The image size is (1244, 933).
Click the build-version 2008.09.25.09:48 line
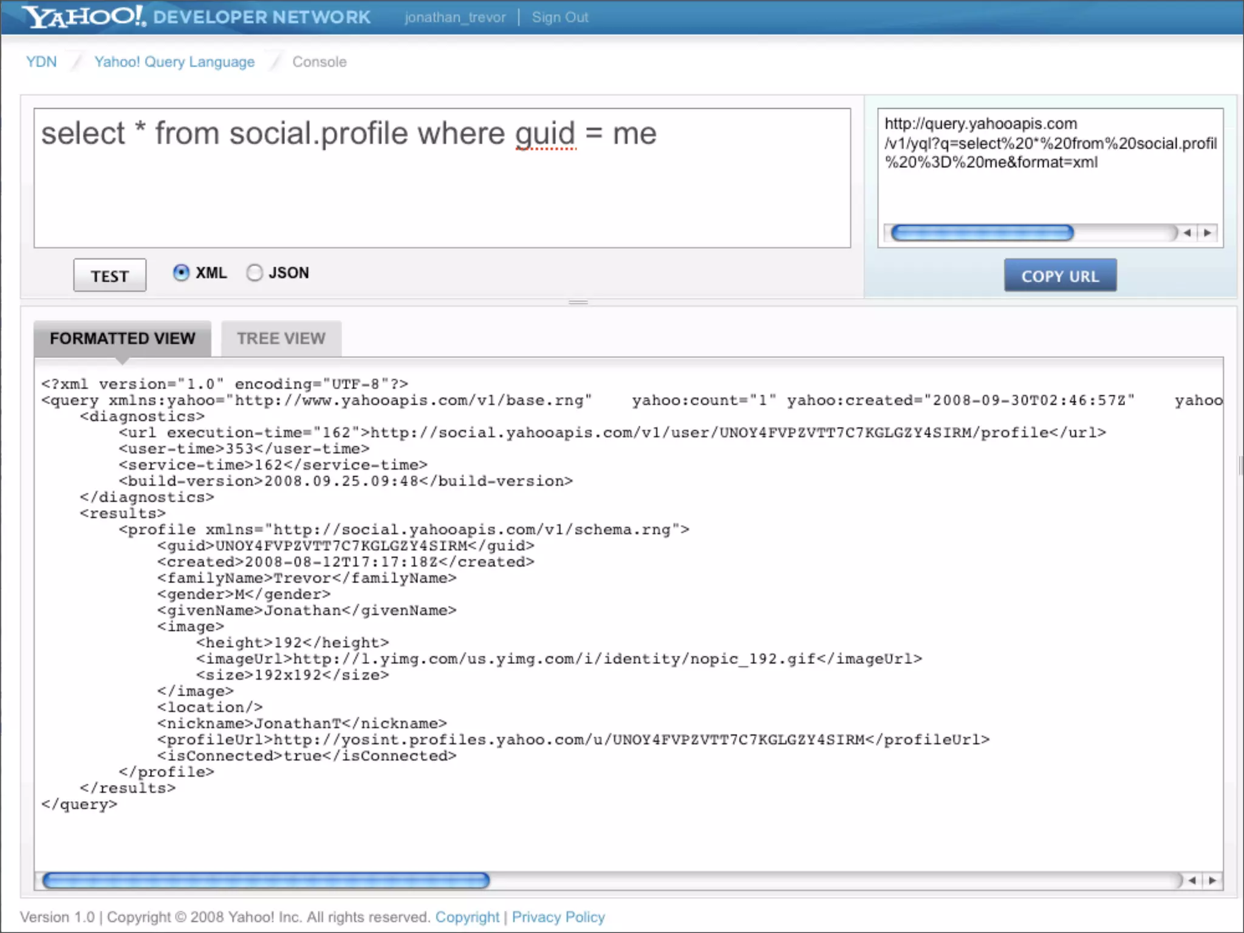pyautogui.click(x=346, y=481)
